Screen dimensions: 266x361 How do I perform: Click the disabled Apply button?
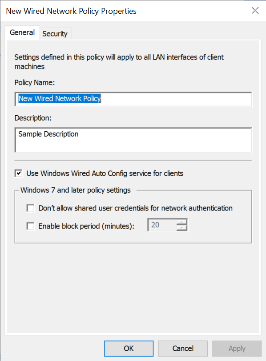pyautogui.click(x=237, y=349)
